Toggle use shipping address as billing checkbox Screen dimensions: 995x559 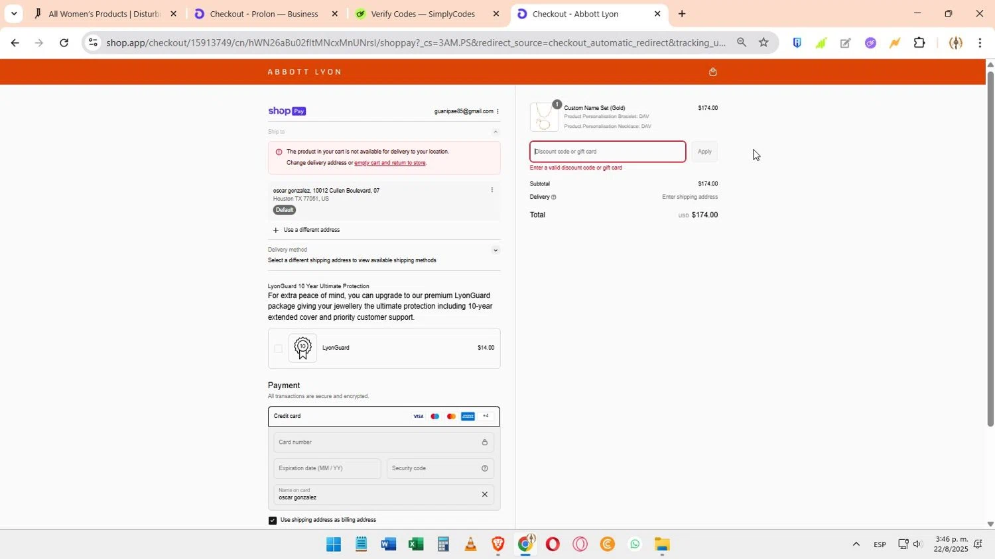click(273, 521)
